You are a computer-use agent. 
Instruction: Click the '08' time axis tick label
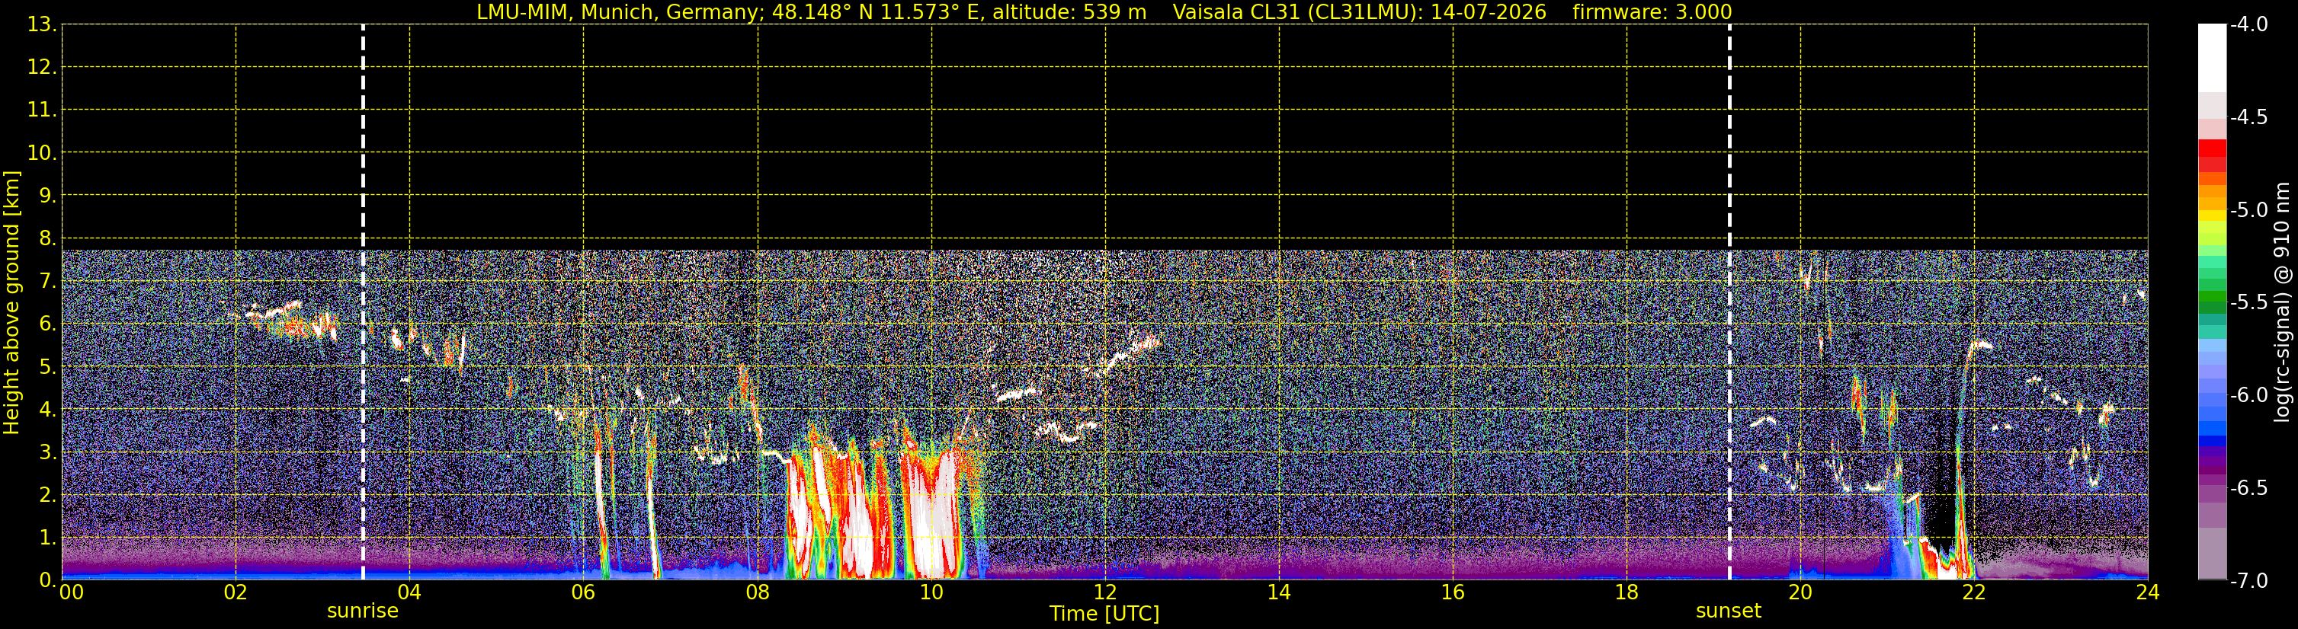(758, 592)
